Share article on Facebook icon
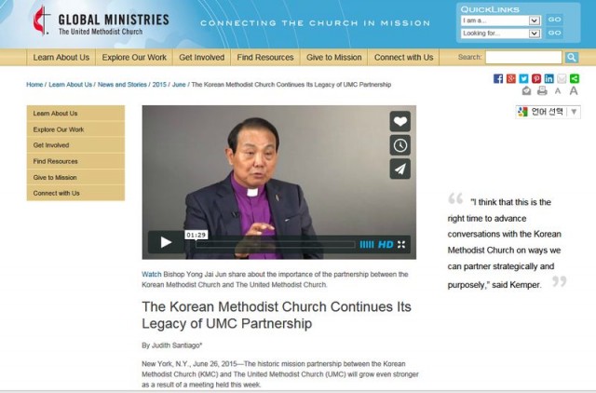The width and height of the screenshot is (596, 393). (498, 78)
